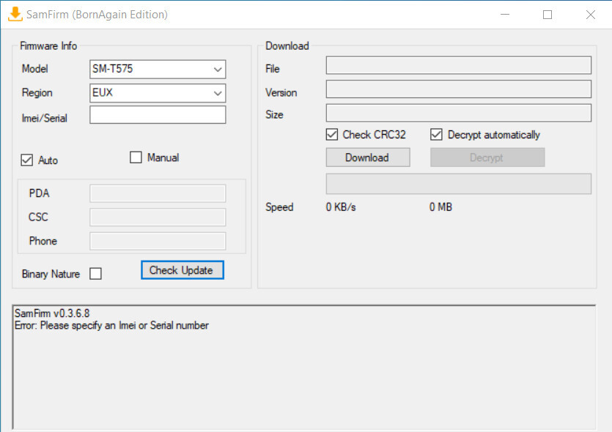
Task: Enable the Manual checkbox
Action: tap(136, 157)
